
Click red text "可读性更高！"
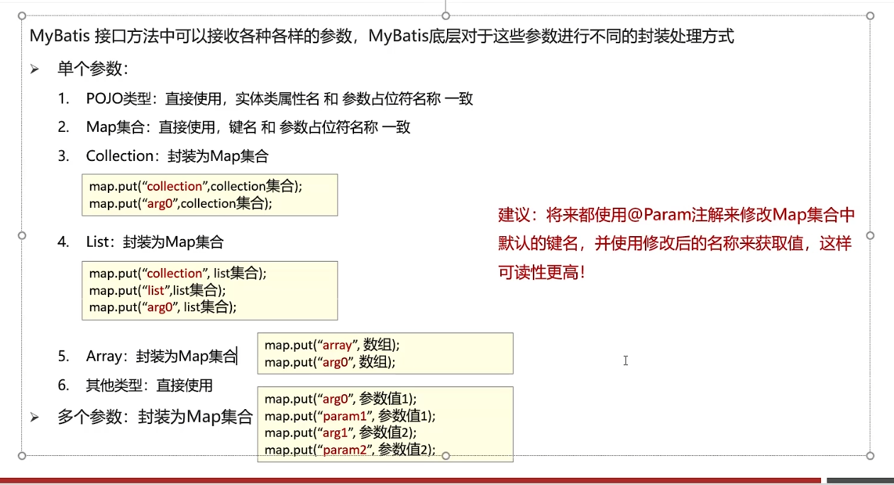click(543, 272)
